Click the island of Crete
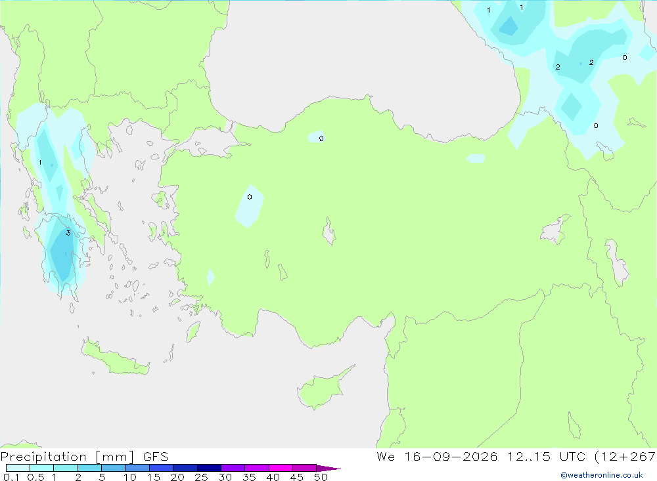 115,357
